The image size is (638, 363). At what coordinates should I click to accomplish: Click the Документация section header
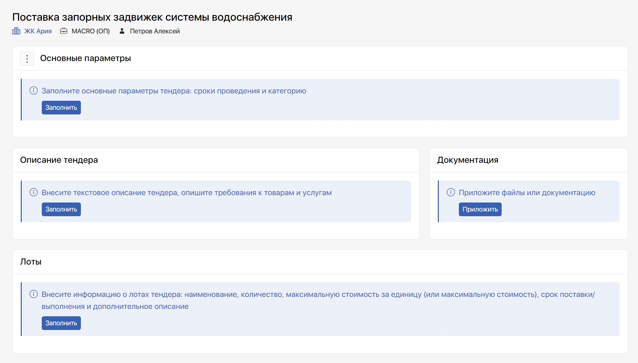[467, 160]
